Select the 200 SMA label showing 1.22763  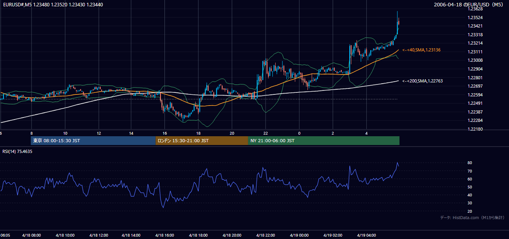point(423,81)
